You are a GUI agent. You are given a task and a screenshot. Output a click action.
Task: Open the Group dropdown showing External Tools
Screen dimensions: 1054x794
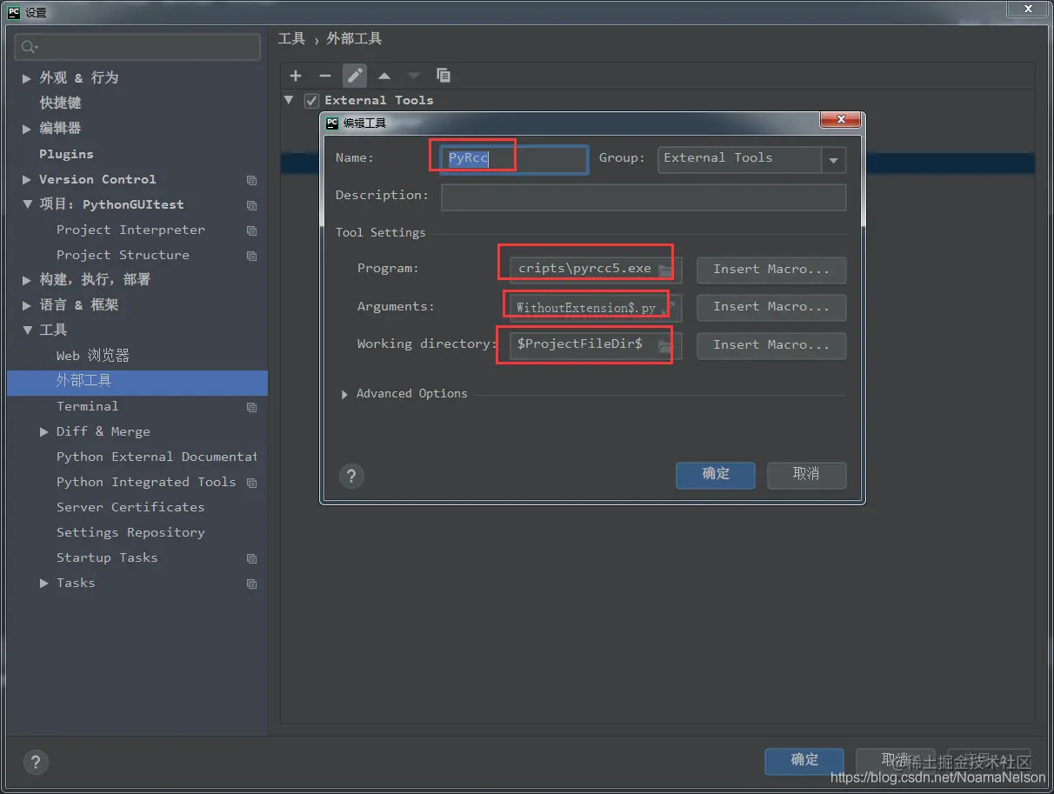(x=834, y=160)
